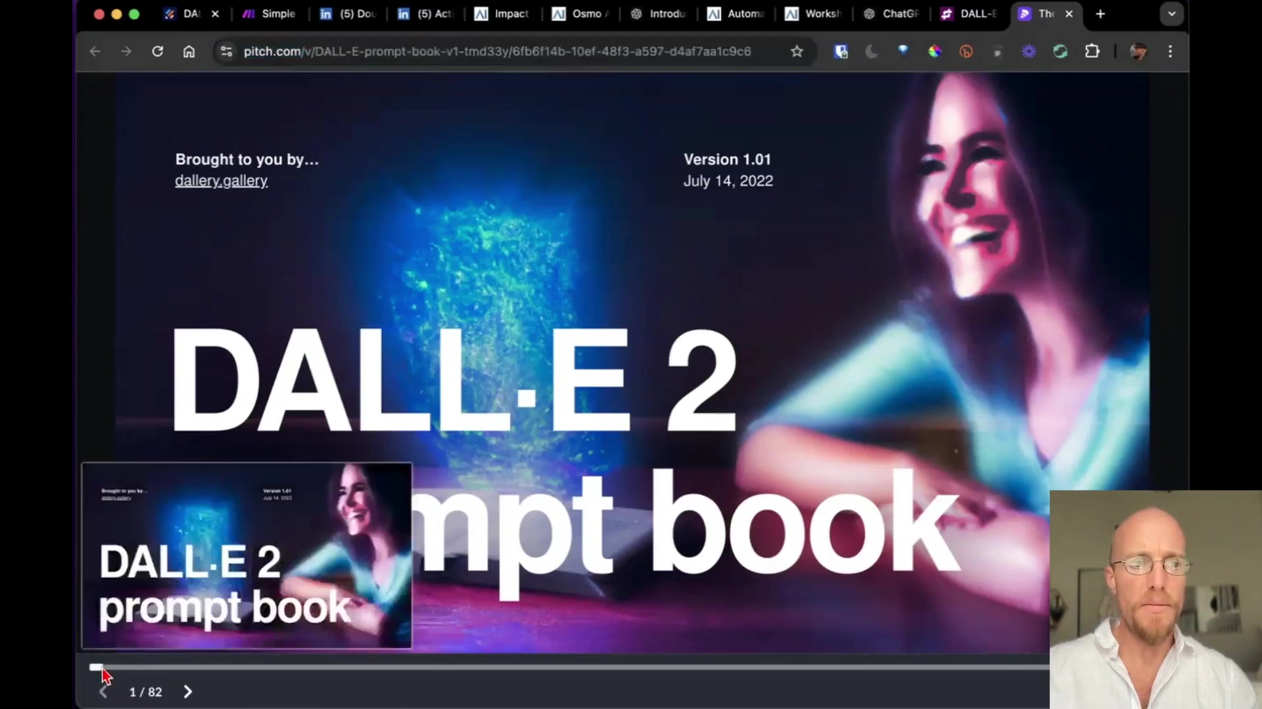Click the webcam video overlay
The width and height of the screenshot is (1262, 709).
[x=1156, y=599]
